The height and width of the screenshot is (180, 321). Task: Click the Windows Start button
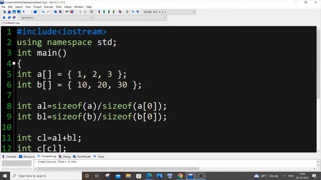tap(5, 175)
